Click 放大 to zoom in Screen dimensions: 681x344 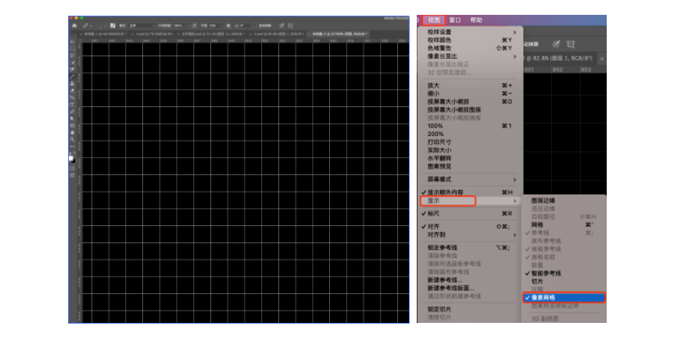pos(434,85)
